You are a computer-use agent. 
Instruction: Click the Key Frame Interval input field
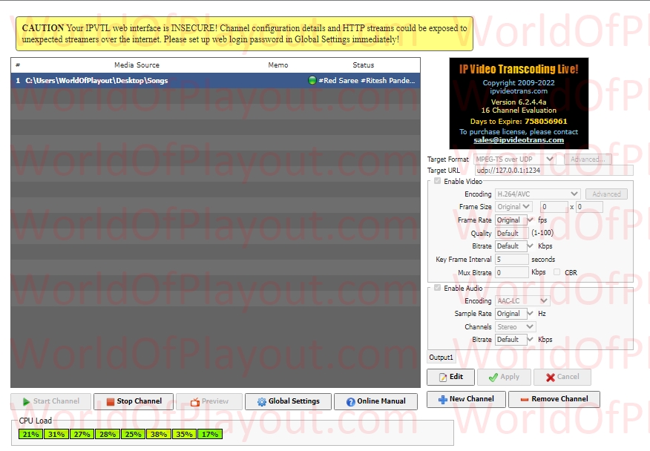(511, 259)
